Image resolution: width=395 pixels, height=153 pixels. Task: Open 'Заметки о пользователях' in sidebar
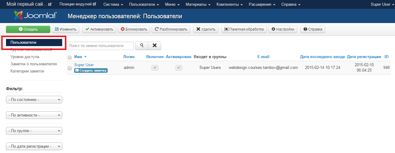(x=34, y=64)
